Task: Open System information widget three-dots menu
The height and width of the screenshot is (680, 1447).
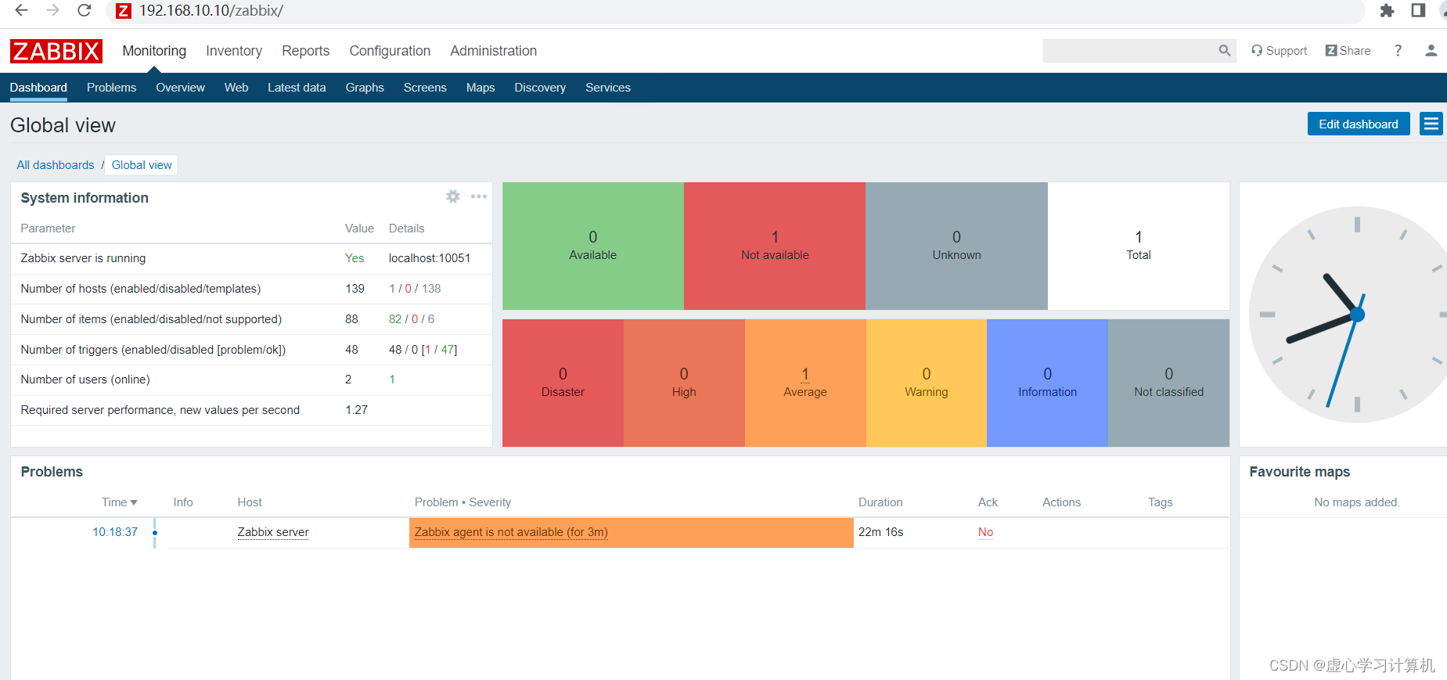Action: coord(479,196)
